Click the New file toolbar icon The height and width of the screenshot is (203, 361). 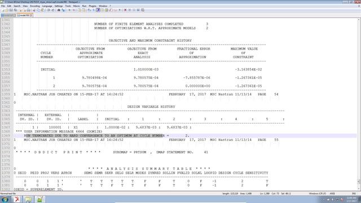(3, 10)
